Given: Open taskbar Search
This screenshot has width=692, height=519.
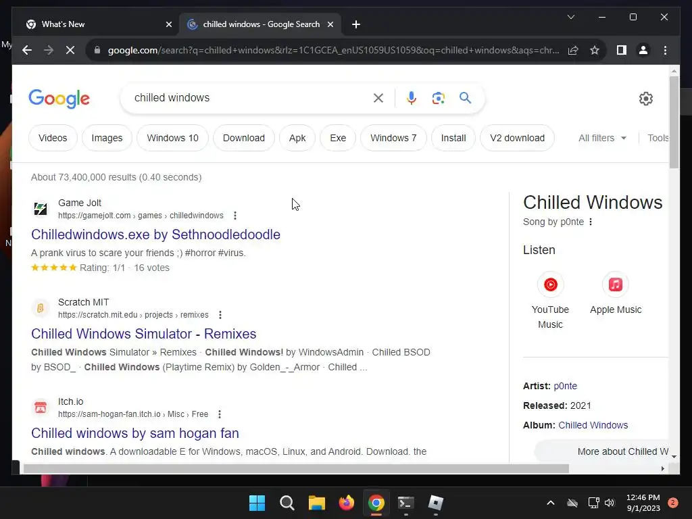Looking at the screenshot, I should click(287, 503).
